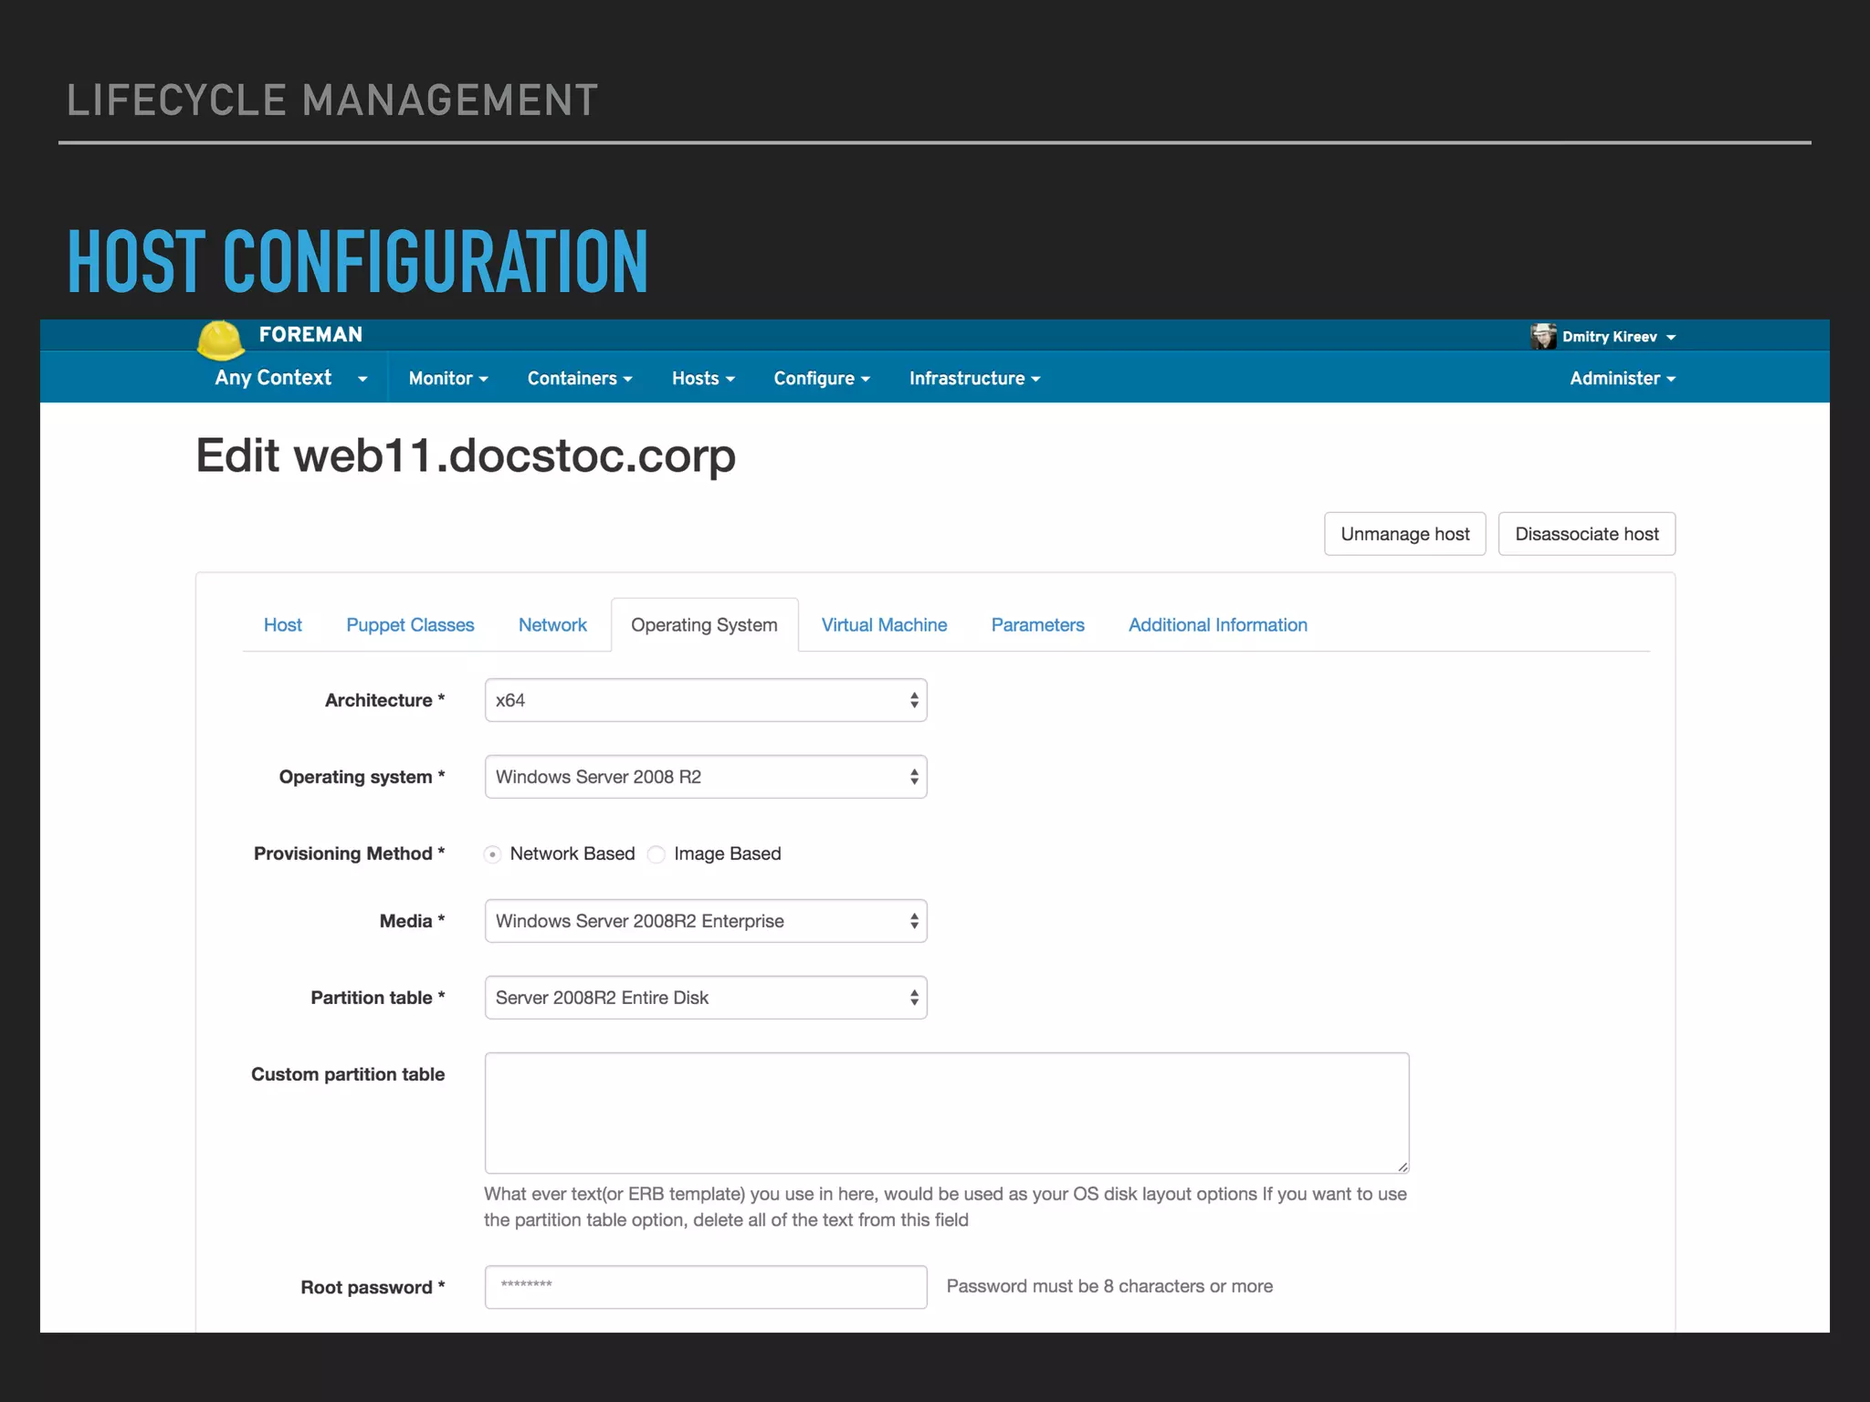Viewport: 1870px width, 1402px height.
Task: Click the HOST CONFIGURATION slide title
Action: 358,262
